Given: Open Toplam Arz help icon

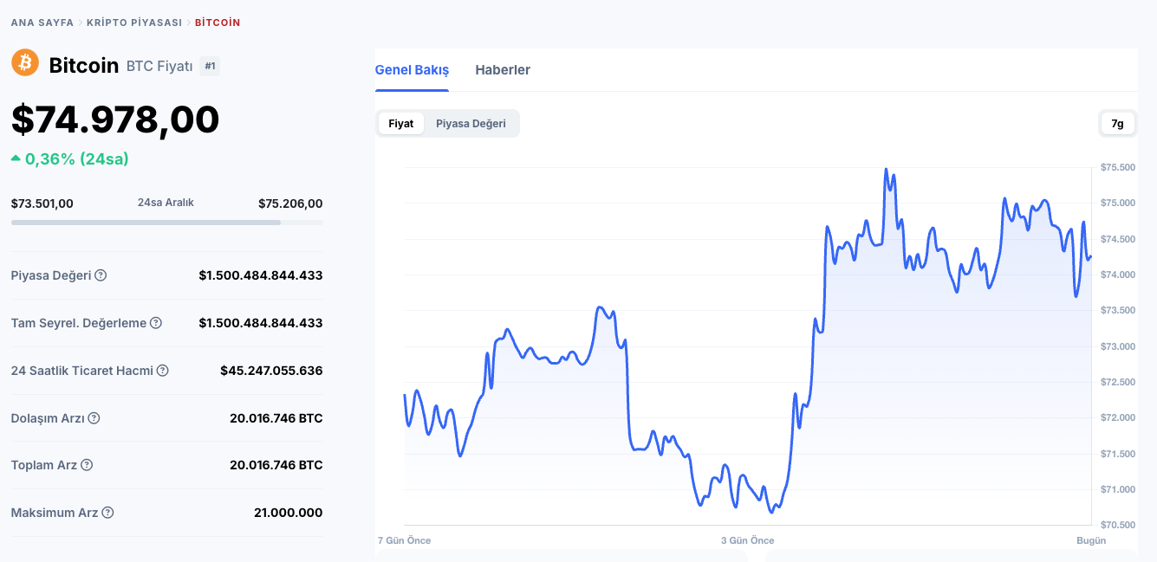Looking at the screenshot, I should click(87, 465).
